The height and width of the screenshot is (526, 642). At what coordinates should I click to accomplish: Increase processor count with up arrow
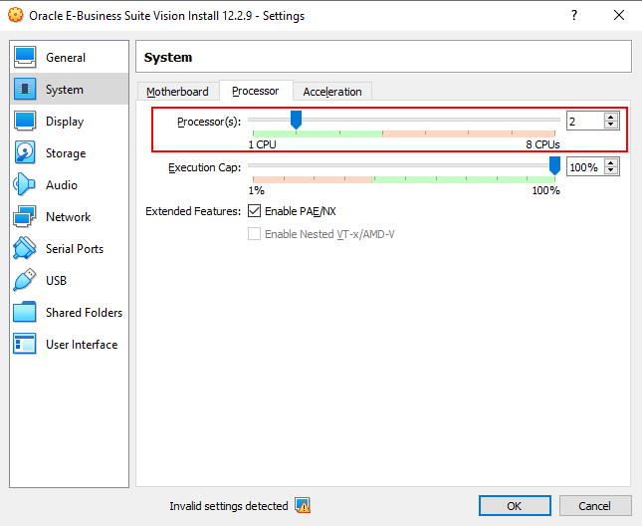tap(611, 117)
